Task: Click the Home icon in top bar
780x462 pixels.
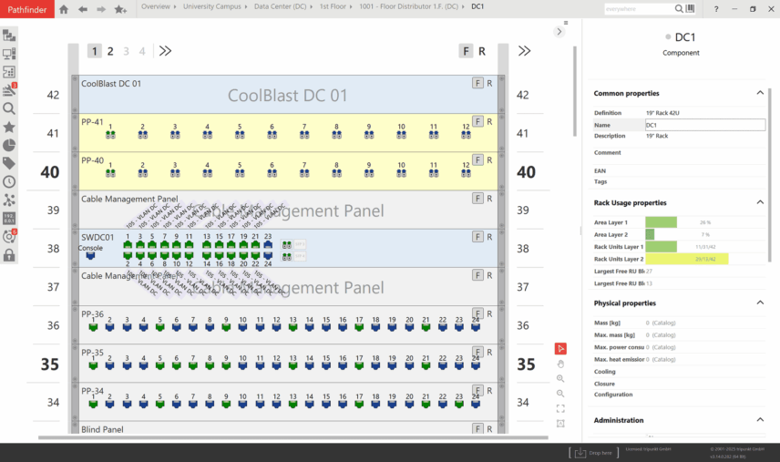Action: [63, 9]
